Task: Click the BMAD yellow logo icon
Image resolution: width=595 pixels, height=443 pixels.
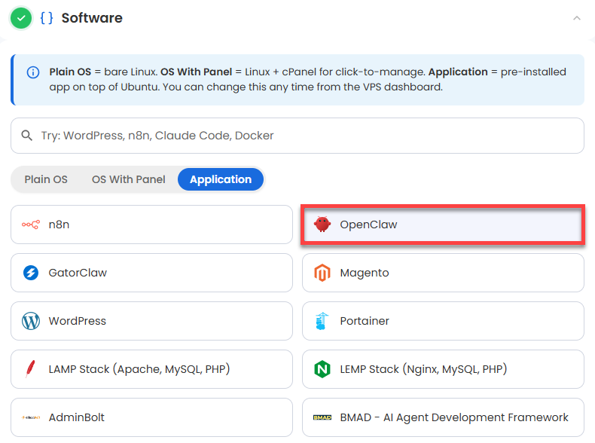Action: [322, 417]
